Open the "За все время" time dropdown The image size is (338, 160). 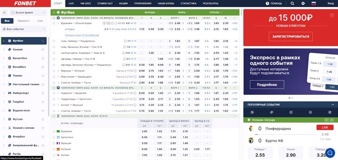(x=28, y=12)
